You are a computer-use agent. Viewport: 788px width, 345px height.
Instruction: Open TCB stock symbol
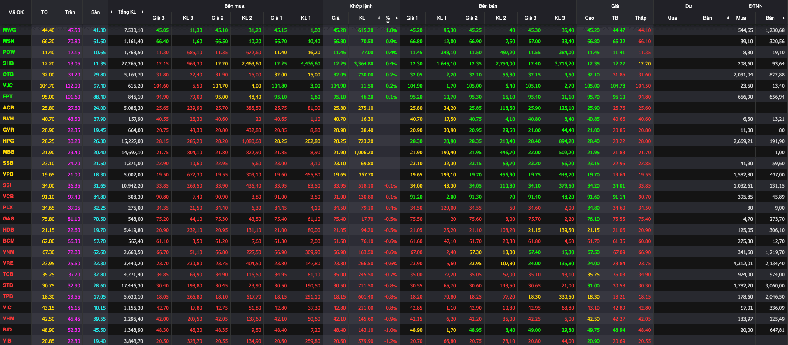click(x=8, y=274)
